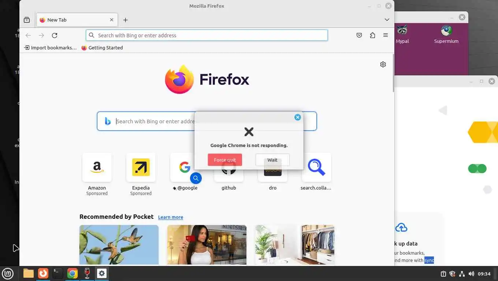This screenshot has height=281, width=498.
Task: Open the Getting Started bookmark
Action: tap(102, 48)
